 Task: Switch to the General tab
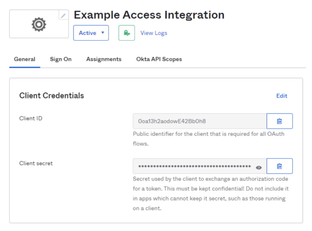point(25,59)
